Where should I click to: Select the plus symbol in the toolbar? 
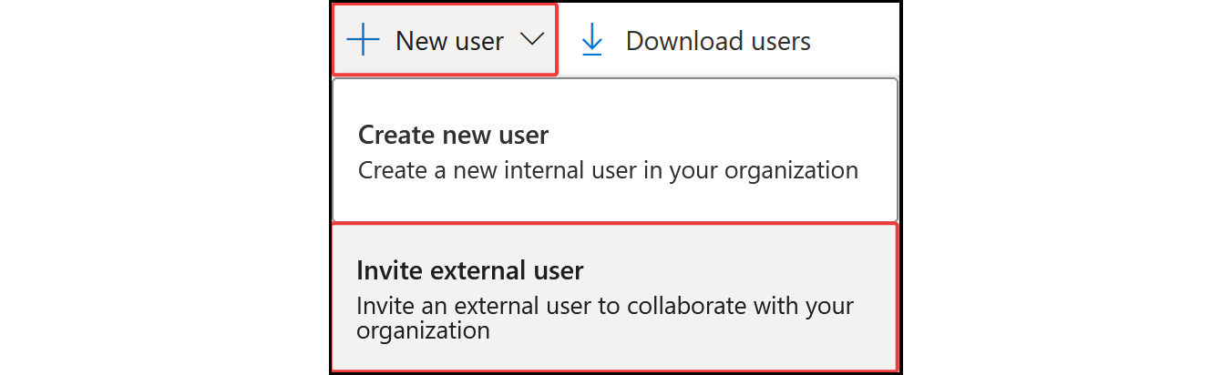coord(364,40)
